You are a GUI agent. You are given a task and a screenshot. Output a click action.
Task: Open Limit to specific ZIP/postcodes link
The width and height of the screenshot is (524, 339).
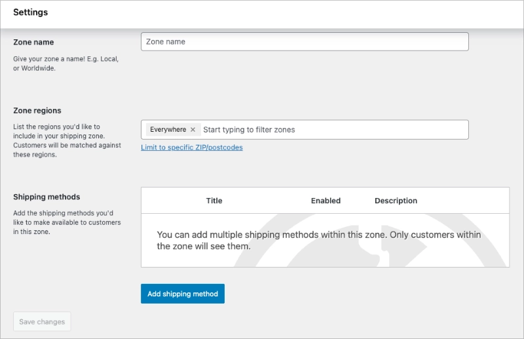tap(192, 148)
